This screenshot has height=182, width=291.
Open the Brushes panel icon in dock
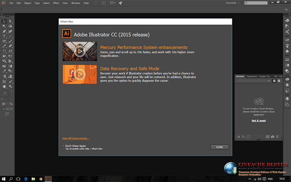(x=287, y=45)
